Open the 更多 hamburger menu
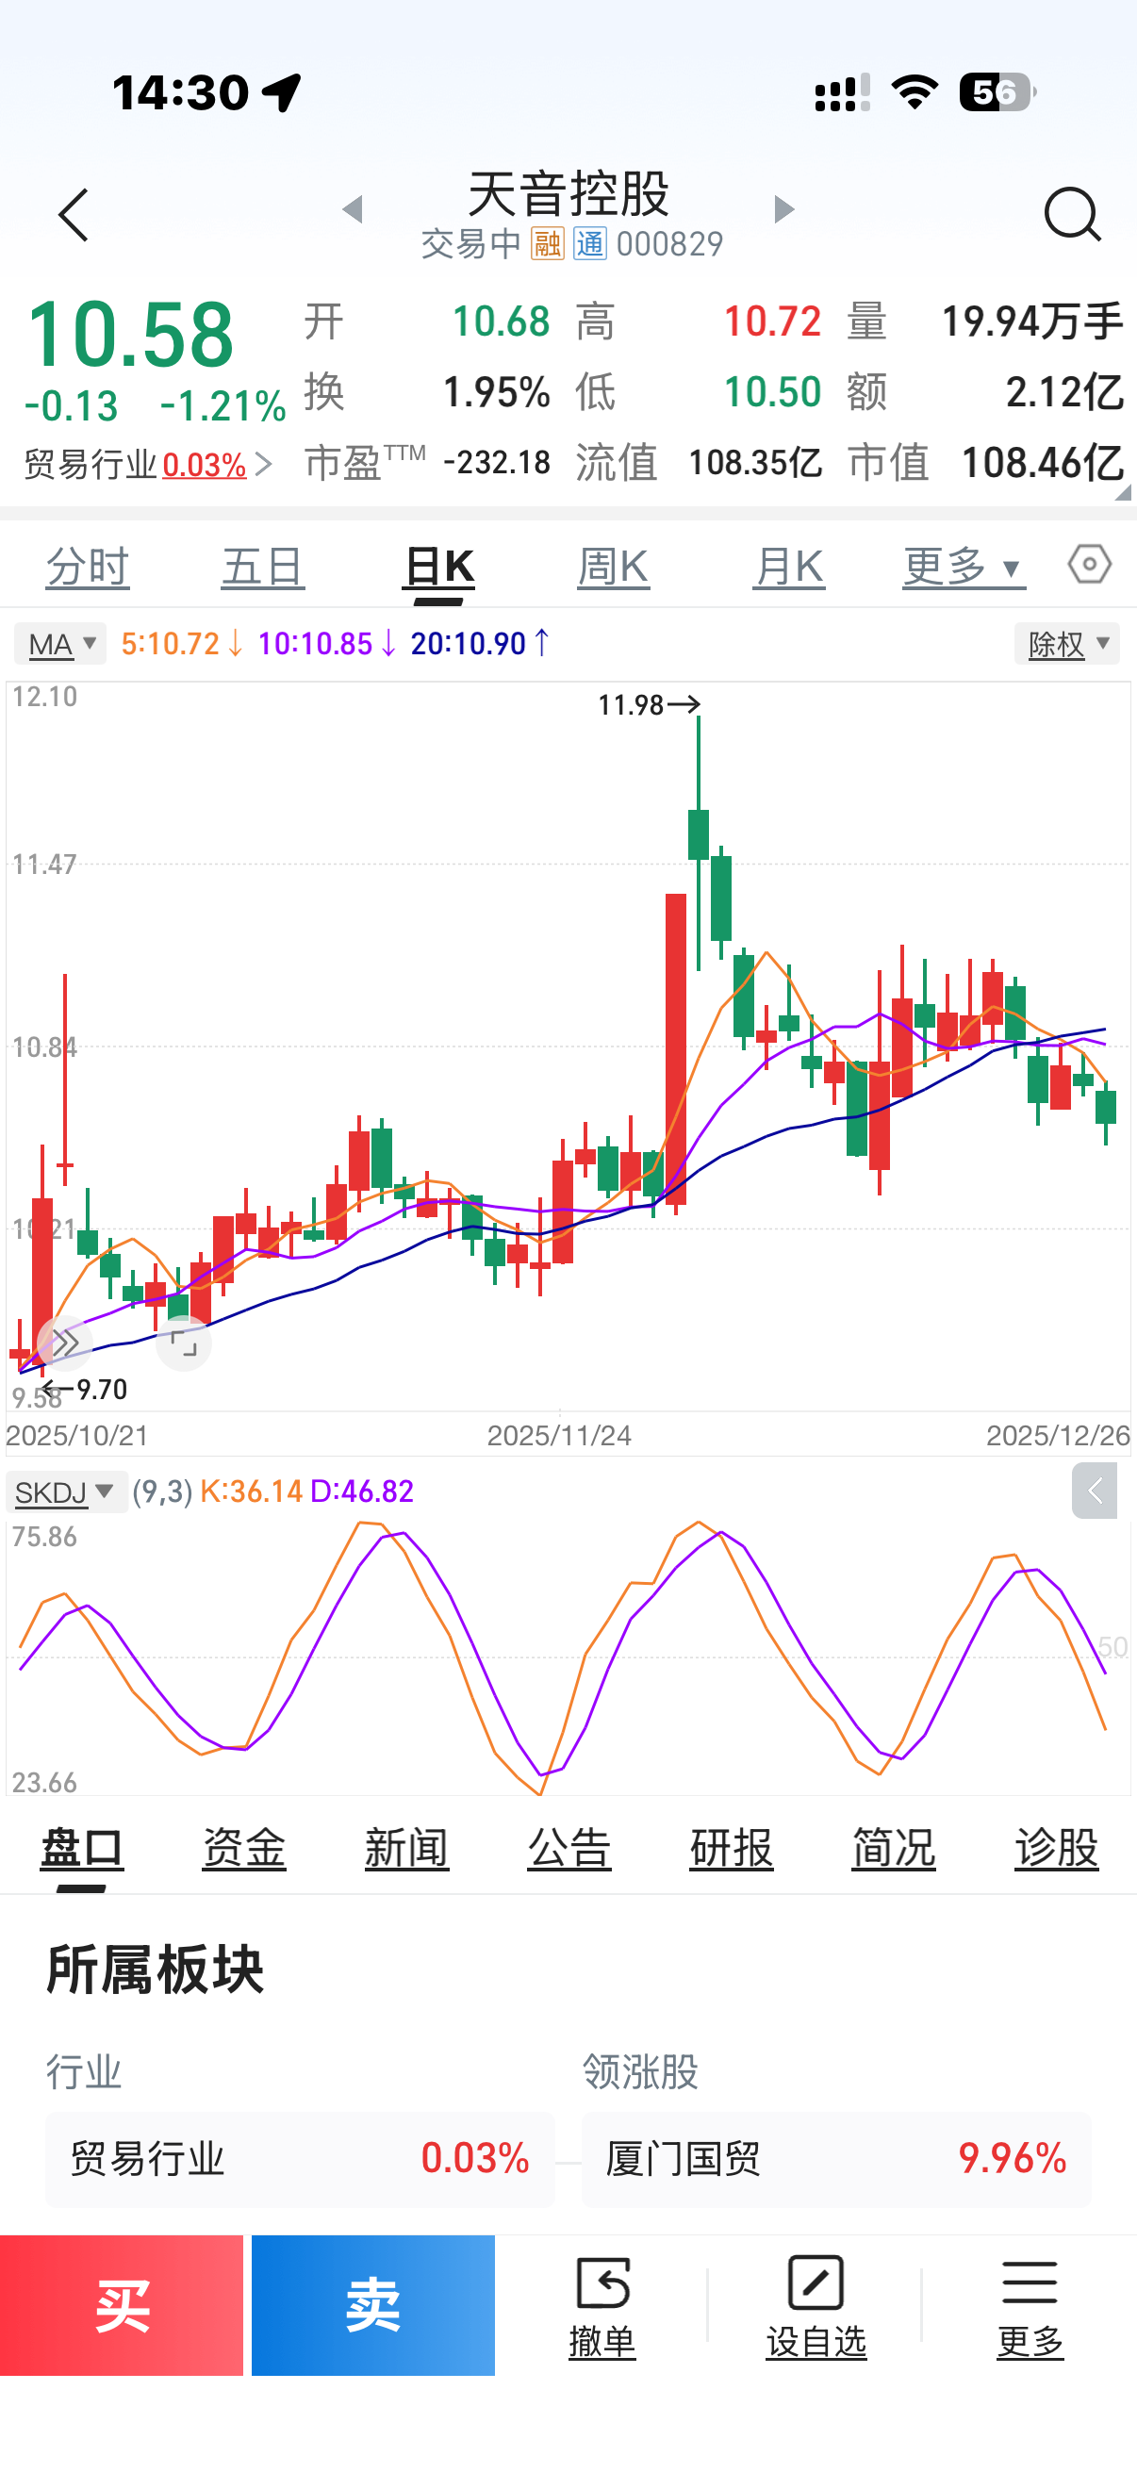Screen dimensions: 1137x2472 click(1030, 2306)
